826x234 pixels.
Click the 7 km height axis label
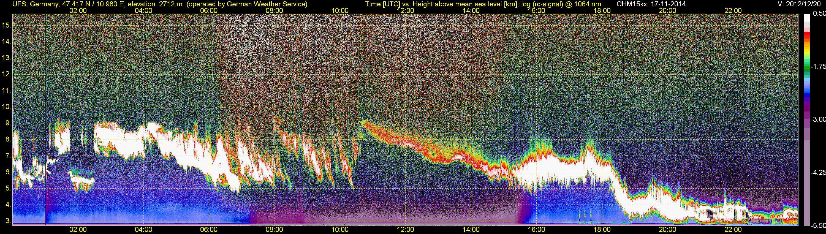point(8,156)
